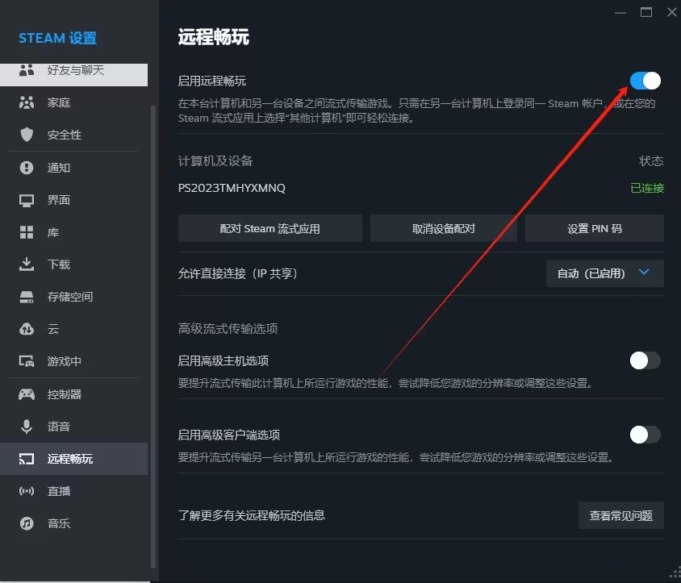Disable the 启用远程畅玩 toggle
The image size is (681, 583).
pyautogui.click(x=645, y=81)
